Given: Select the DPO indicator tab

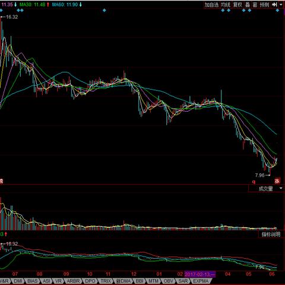Looking at the screenshot, I should pos(90,281).
